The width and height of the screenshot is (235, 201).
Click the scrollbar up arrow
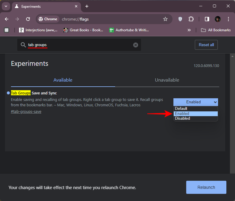[232, 56]
